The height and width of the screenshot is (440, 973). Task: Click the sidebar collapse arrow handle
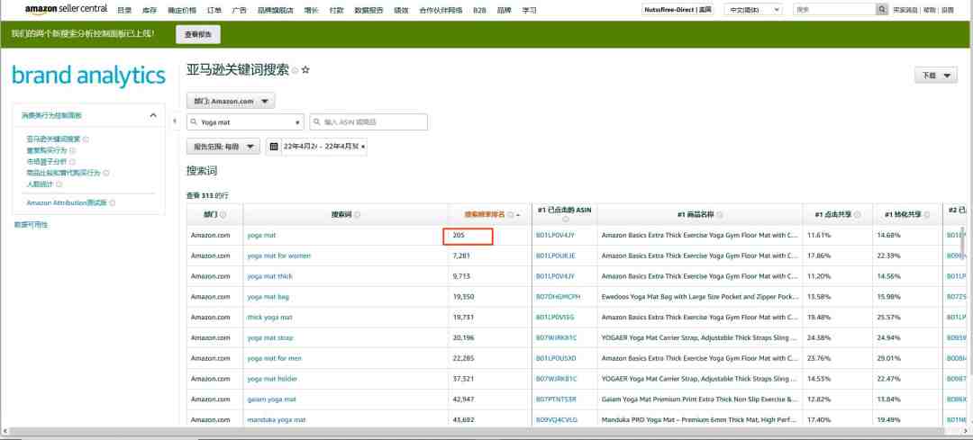coord(175,121)
